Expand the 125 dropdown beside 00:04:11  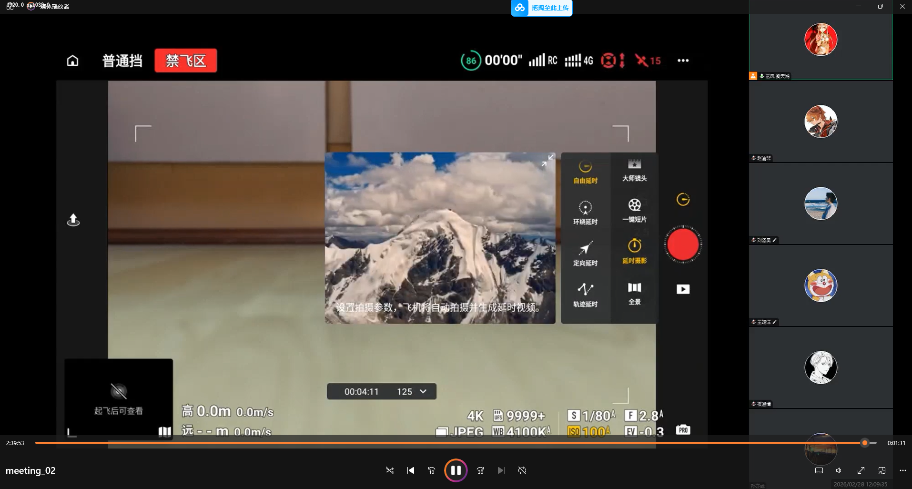423,391
